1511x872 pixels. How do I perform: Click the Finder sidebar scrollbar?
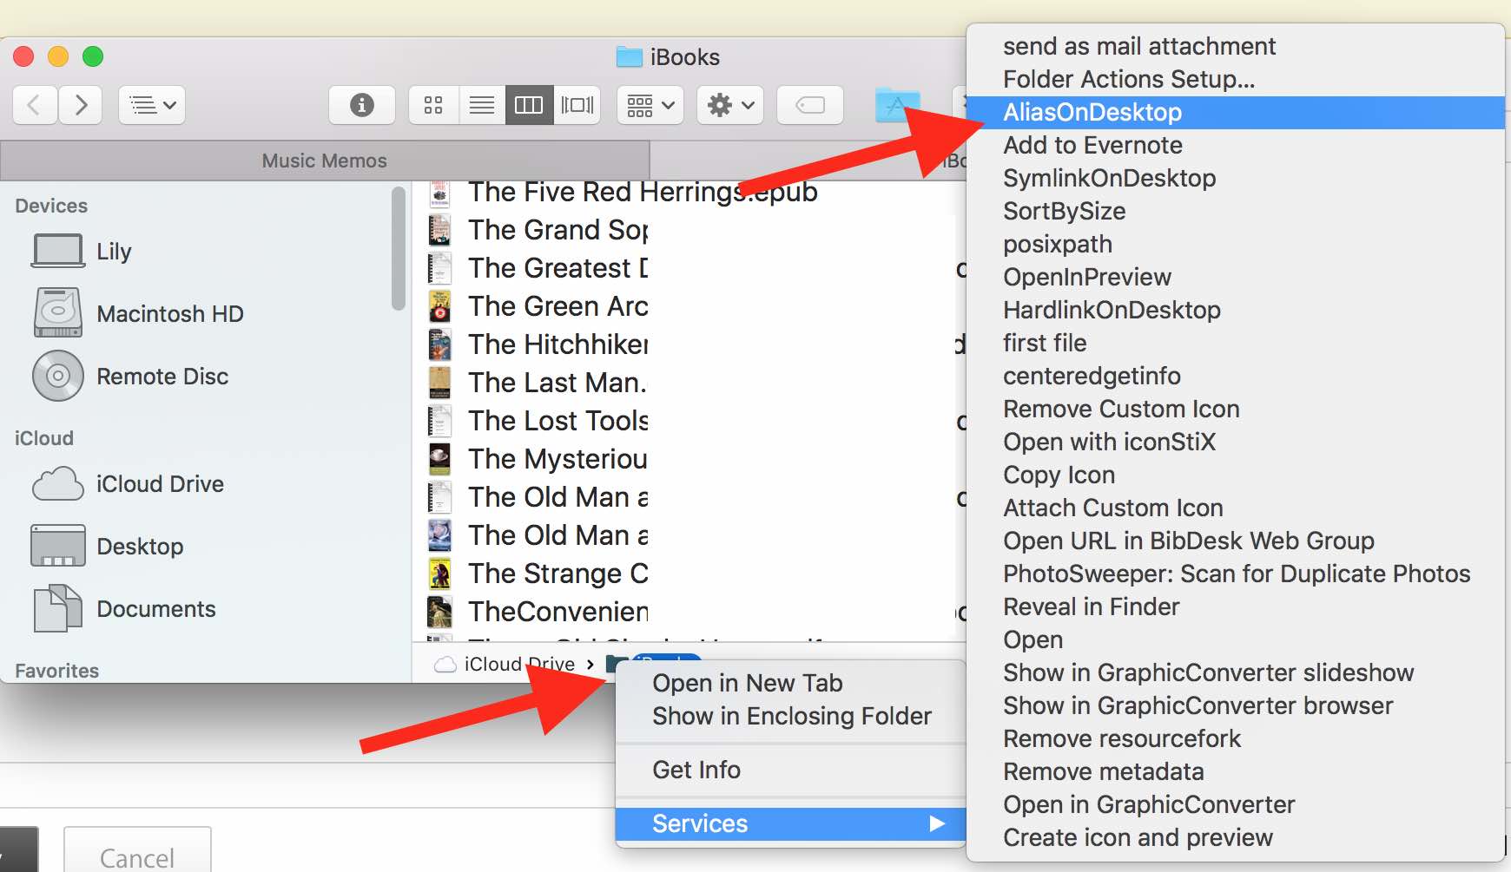click(399, 248)
